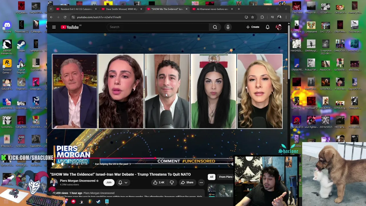Click the install app icon in address bar
This screenshot has height=206, width=366.
[x=246, y=17]
